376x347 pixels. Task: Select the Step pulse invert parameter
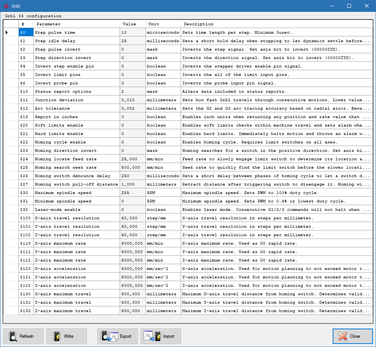tap(77, 49)
